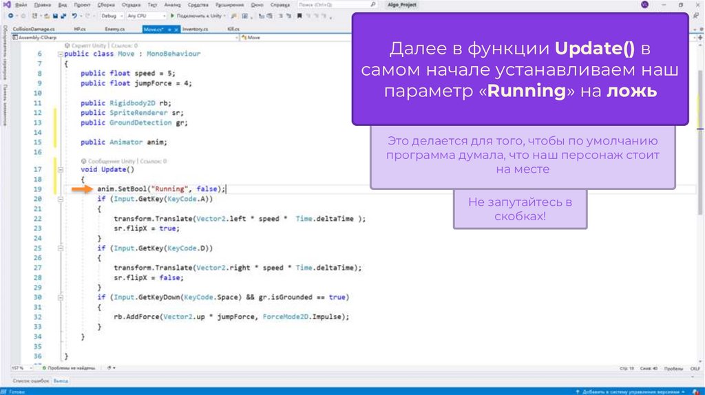Image resolution: width=705 pixels, height=395 pixels.
Task: Switch to the Enemy.cs tab
Action: tap(114, 30)
